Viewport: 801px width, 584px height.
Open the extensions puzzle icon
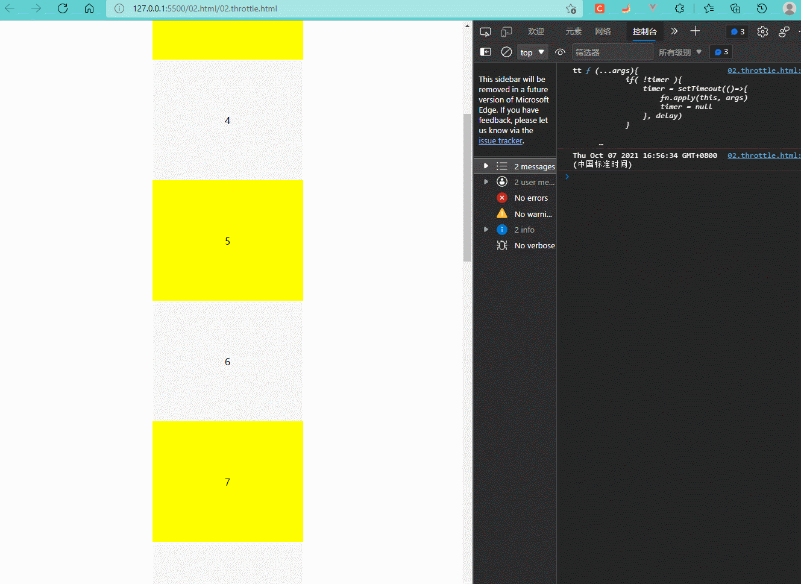(x=679, y=8)
